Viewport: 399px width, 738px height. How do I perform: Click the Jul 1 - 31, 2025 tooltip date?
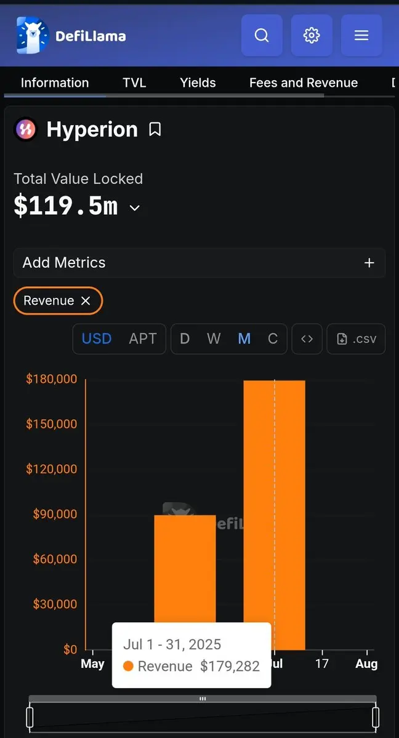[172, 644]
